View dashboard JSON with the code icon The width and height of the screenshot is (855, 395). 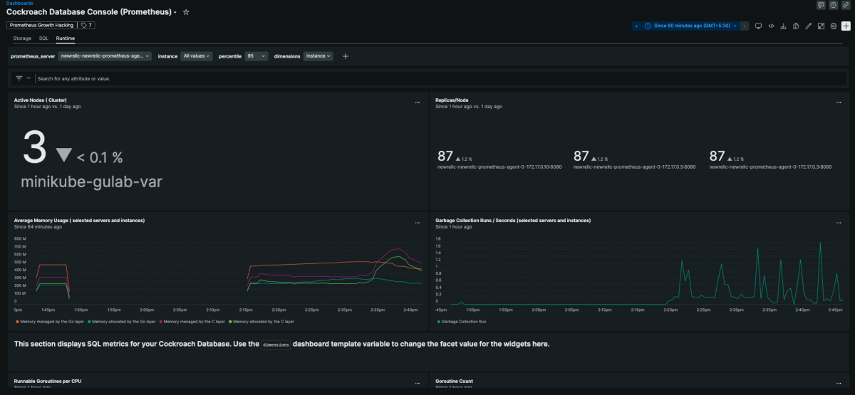point(771,26)
